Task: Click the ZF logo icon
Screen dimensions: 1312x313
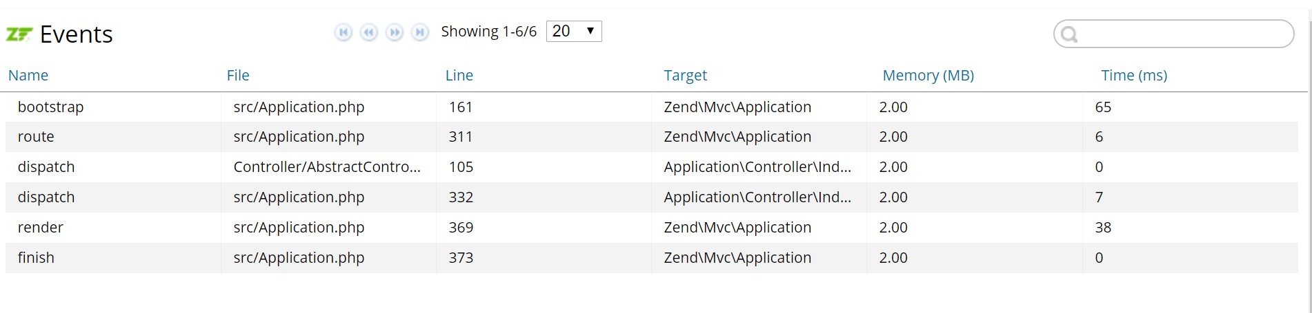Action: coord(19,34)
